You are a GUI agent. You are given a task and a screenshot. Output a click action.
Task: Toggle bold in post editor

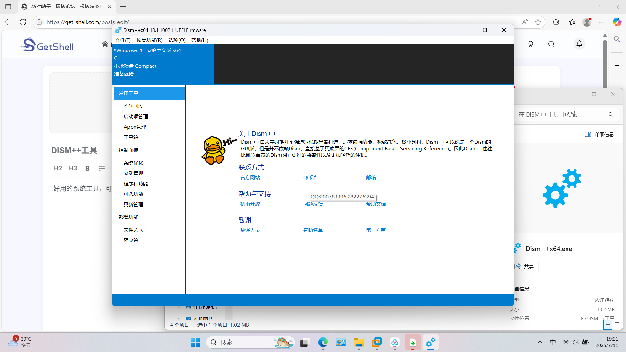(x=87, y=168)
